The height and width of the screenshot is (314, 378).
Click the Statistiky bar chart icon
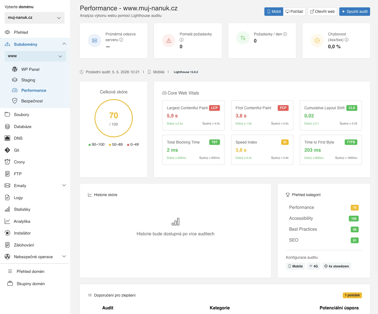pyautogui.click(x=7, y=209)
